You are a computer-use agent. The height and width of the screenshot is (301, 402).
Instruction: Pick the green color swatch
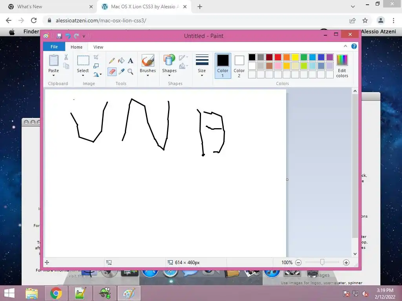303,57
